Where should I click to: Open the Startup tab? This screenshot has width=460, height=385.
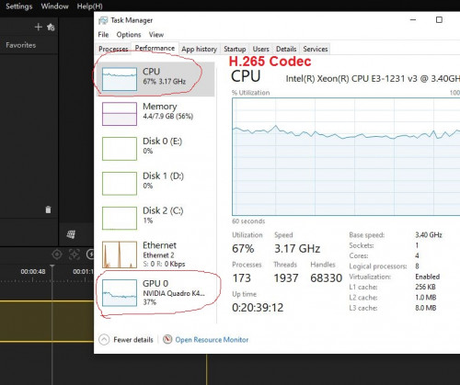tap(235, 49)
